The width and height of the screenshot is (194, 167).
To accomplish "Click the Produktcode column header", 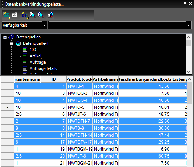I will (x=79, y=79).
